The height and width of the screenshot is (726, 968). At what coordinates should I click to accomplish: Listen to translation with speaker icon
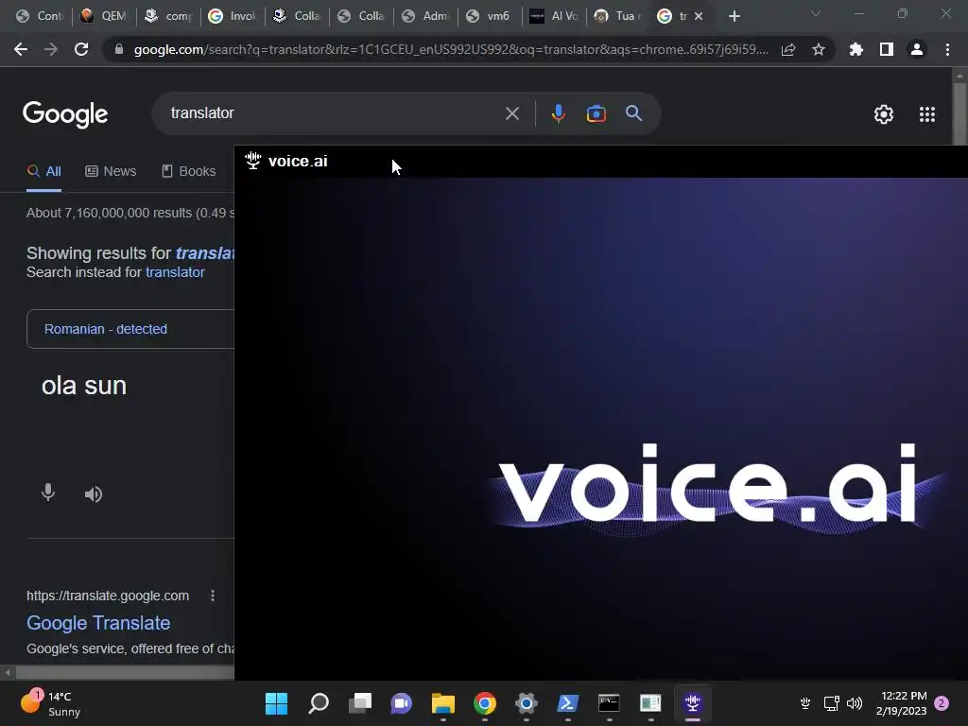point(94,493)
